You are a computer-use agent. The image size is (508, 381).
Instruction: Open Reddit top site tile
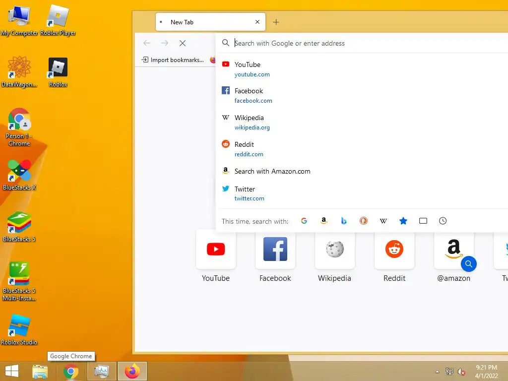tap(394, 256)
